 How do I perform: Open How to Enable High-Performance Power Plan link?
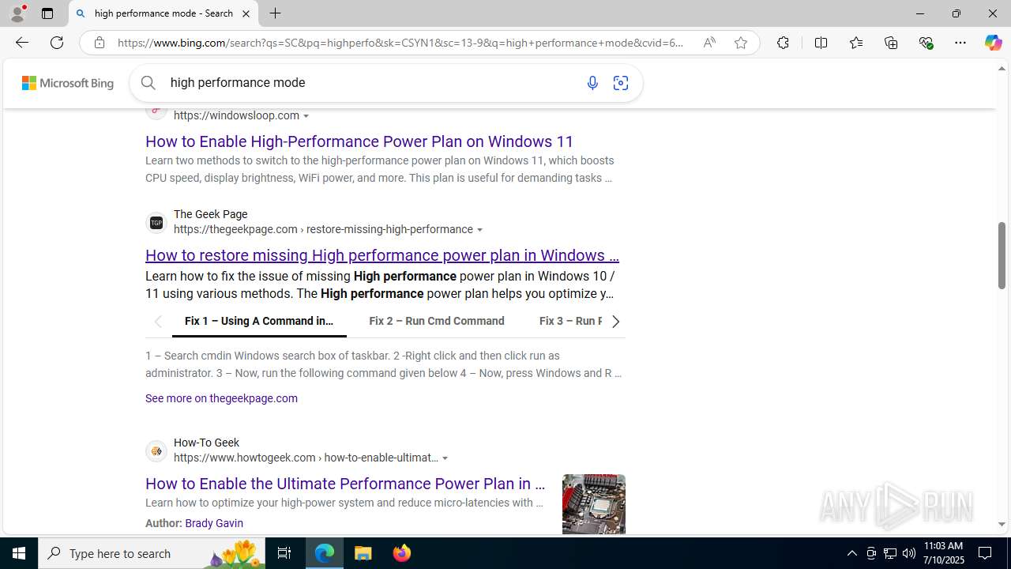359,141
